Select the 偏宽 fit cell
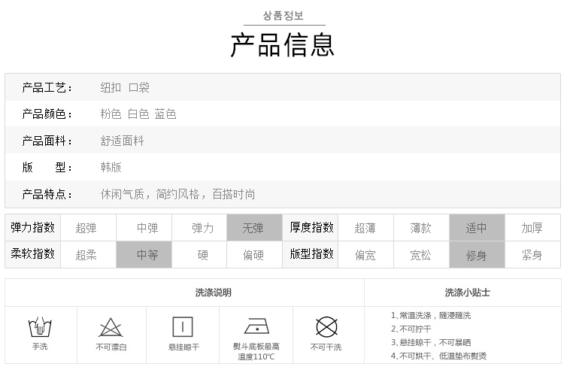This screenshot has width=564, height=376. point(365,255)
